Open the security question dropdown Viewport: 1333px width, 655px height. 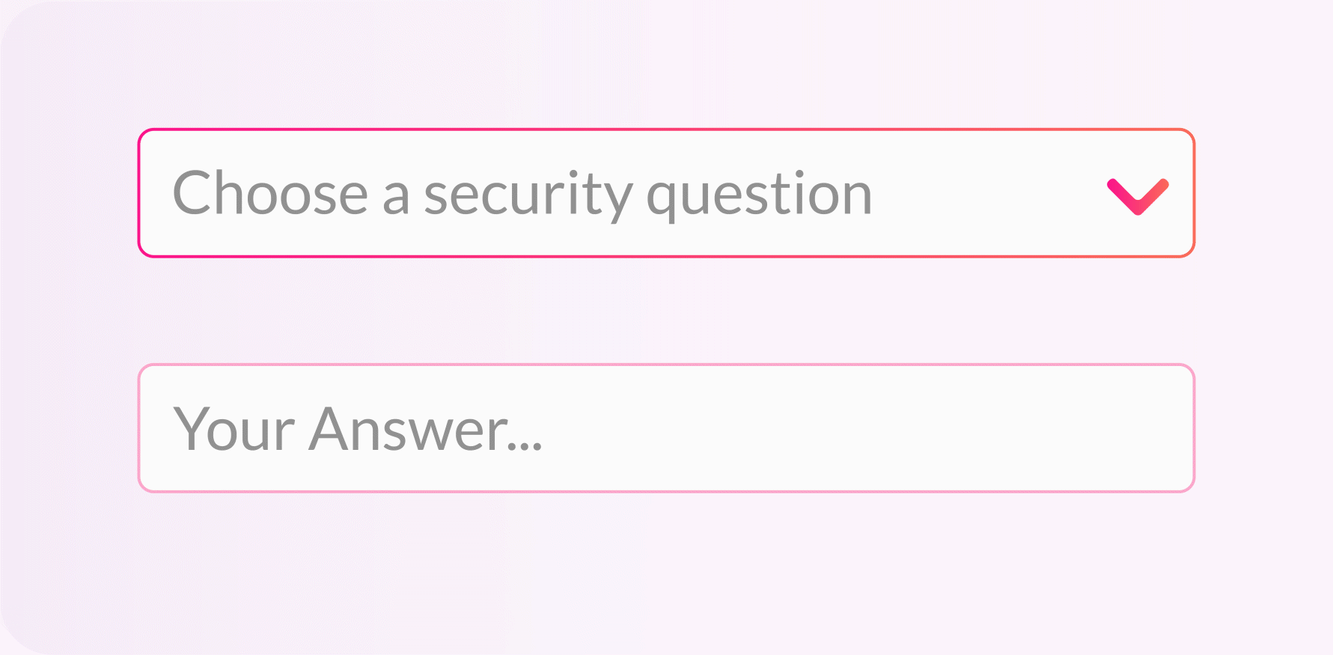pos(666,193)
